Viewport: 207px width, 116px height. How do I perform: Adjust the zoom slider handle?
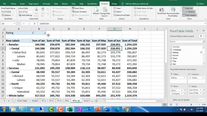(x=191, y=104)
